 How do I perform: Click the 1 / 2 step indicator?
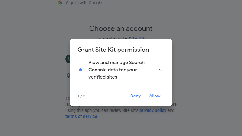[81, 96]
